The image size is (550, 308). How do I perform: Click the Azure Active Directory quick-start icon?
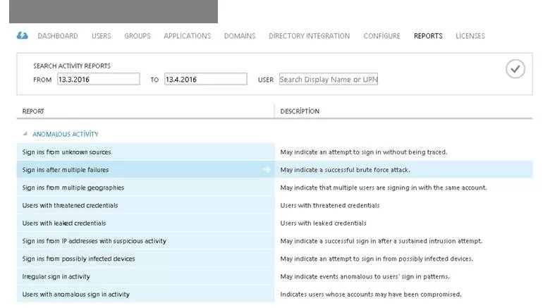[x=23, y=35]
